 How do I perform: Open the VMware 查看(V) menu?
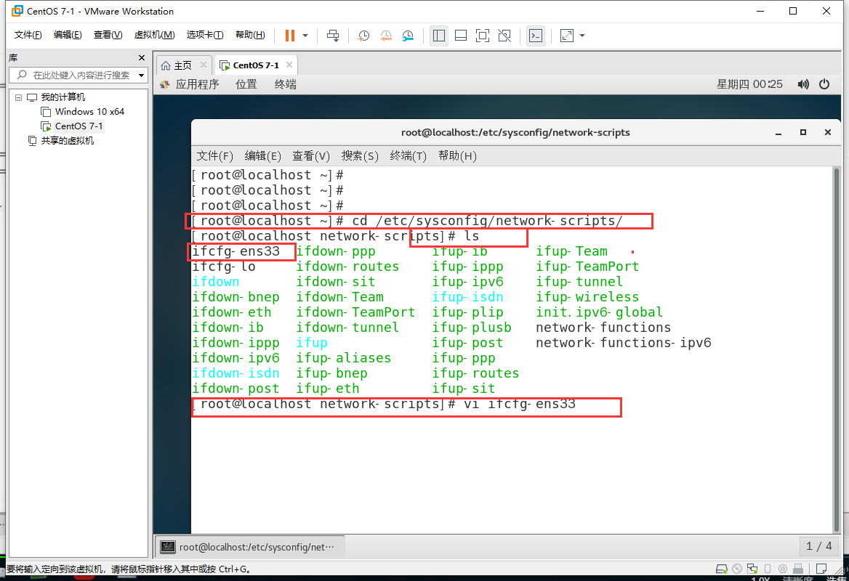coord(108,35)
